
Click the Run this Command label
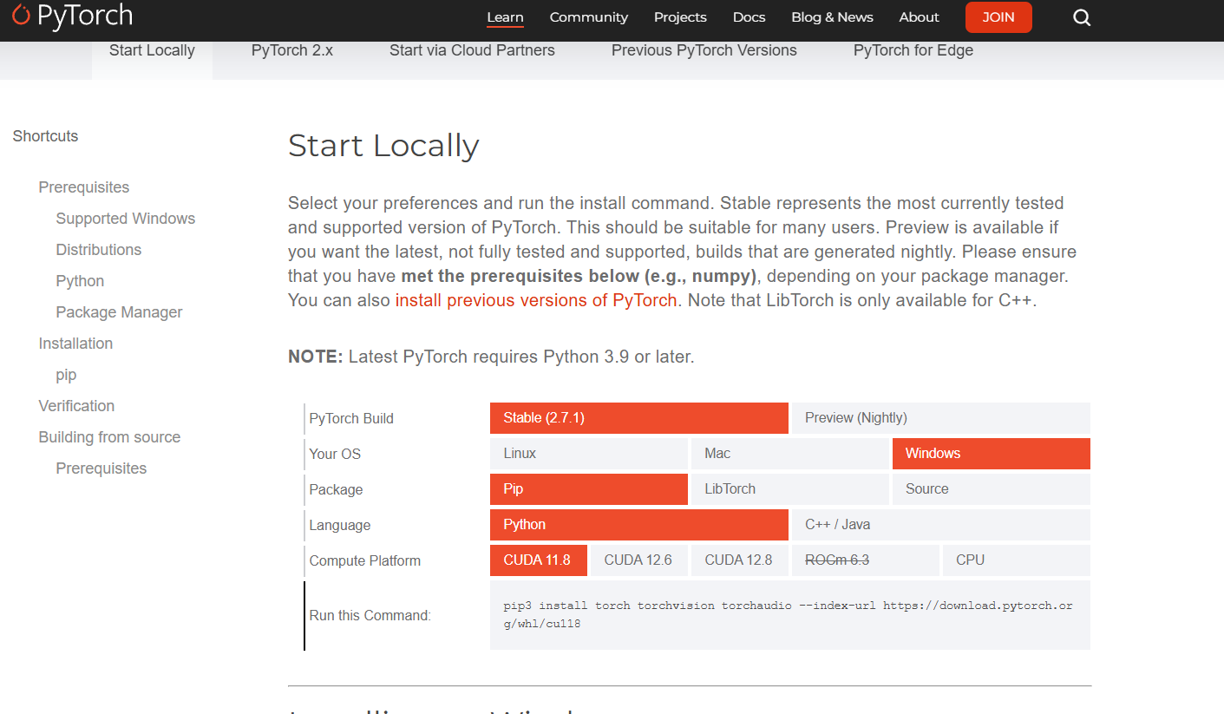(x=370, y=615)
